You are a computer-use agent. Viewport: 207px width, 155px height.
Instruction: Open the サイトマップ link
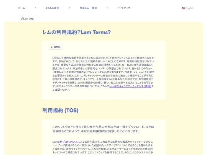(x=124, y=8)
